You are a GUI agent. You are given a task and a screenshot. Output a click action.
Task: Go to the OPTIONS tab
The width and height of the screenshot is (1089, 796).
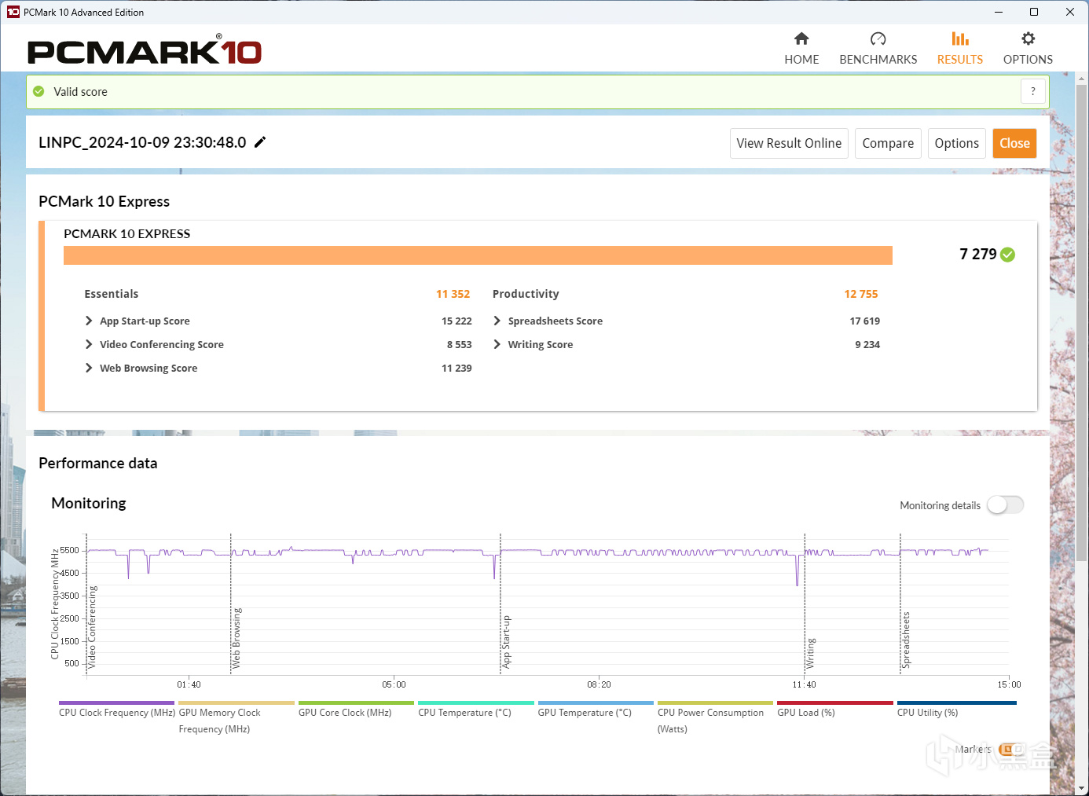click(x=1028, y=49)
